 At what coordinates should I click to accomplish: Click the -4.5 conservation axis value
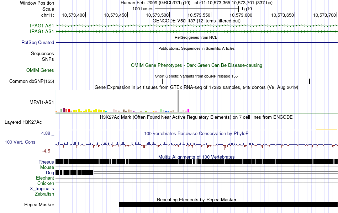[x=46, y=151]
